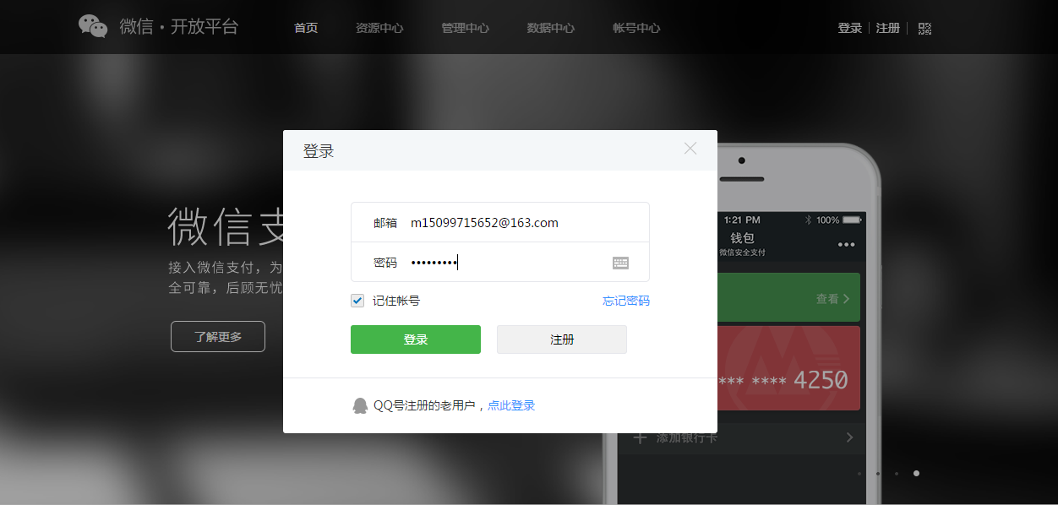The image size is (1058, 505).
Task: Click the 登录 dialog title text
Action: pos(319,152)
